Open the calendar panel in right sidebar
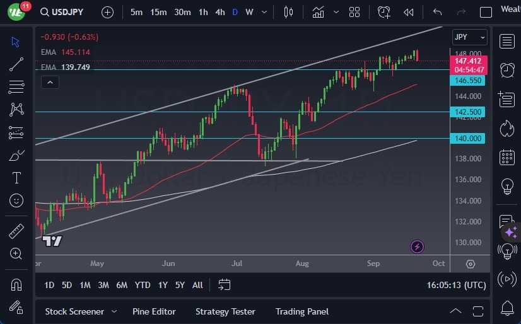Viewport: 521px width, 324px height. coord(506,157)
